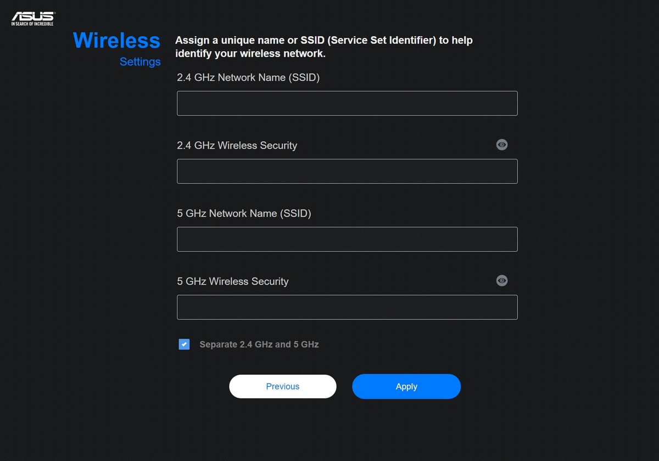Click the 'Separate 2.4 GHz and 5 GHz' label
659x461 pixels.
(x=259, y=345)
